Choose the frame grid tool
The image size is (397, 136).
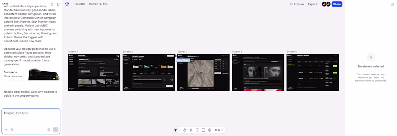[191, 130]
